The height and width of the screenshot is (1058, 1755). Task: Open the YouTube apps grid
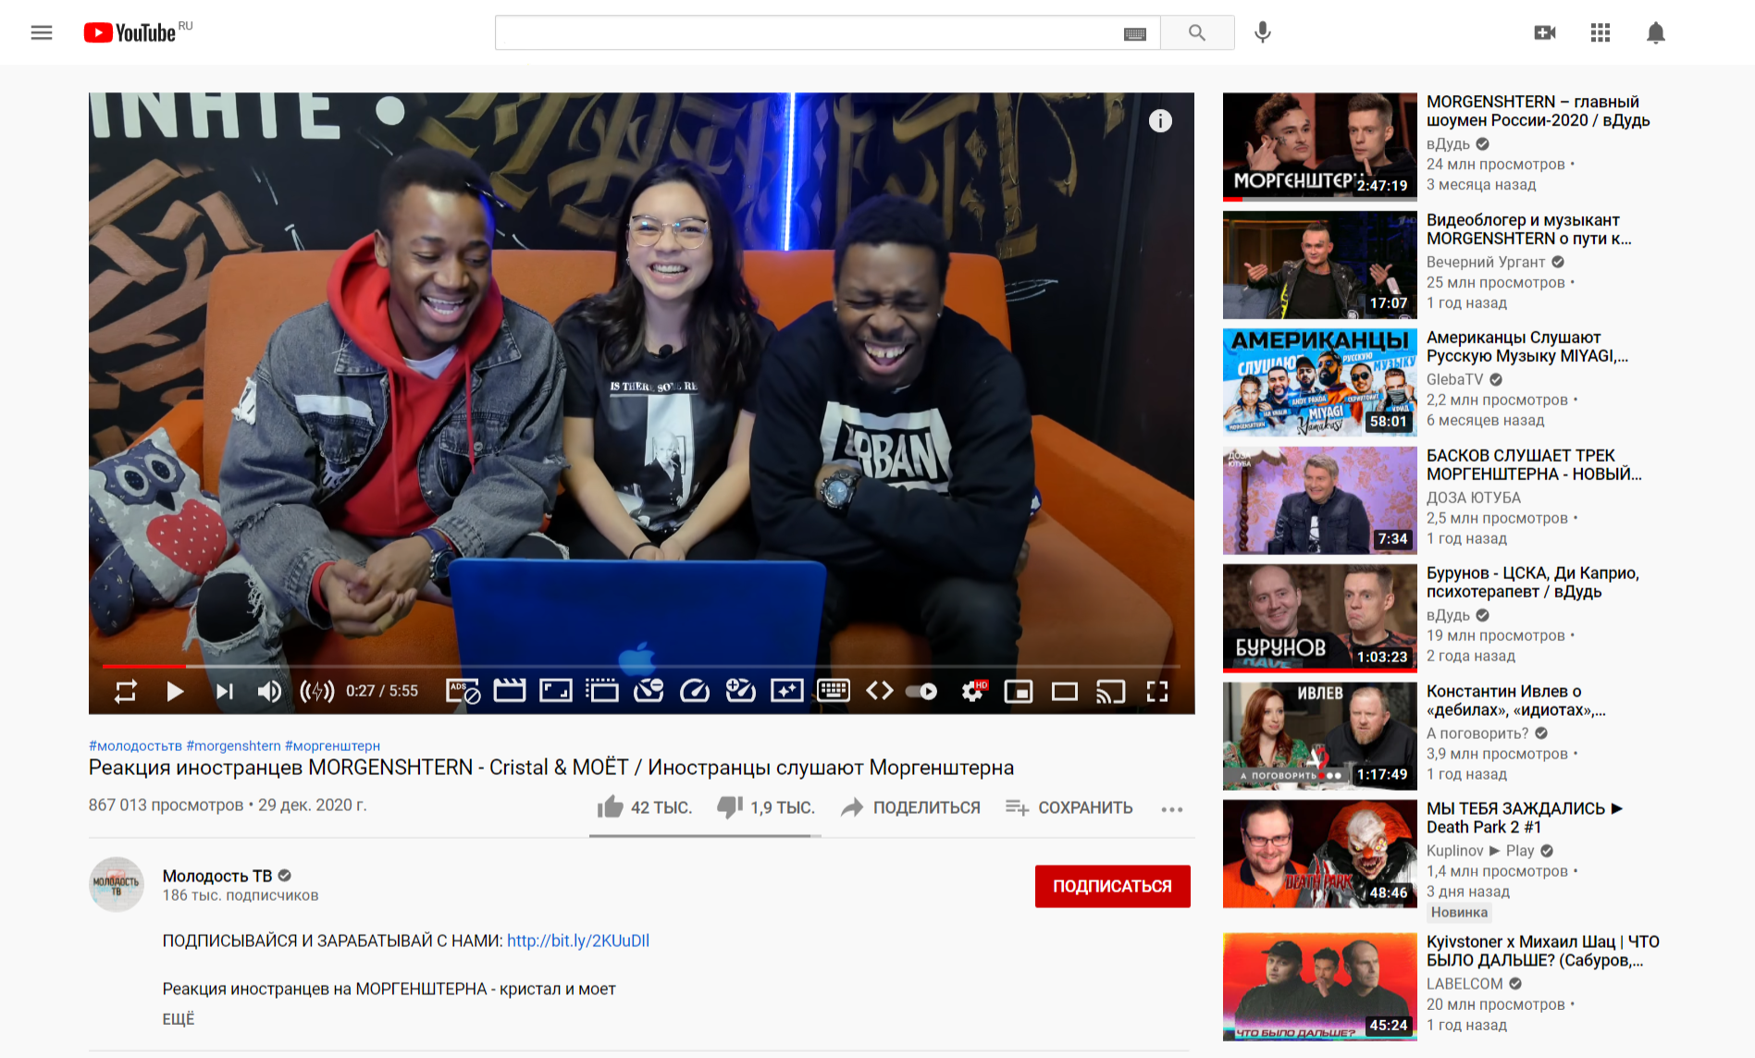(x=1601, y=32)
